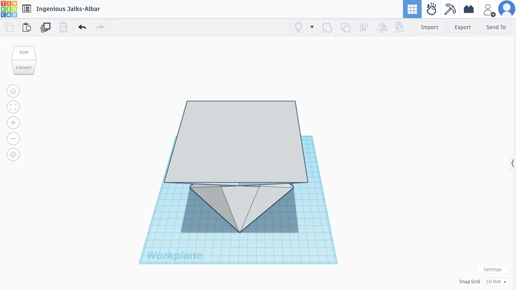Open Minecraft export via the pickaxe icon
This screenshot has width=516, height=290.
(450, 9)
